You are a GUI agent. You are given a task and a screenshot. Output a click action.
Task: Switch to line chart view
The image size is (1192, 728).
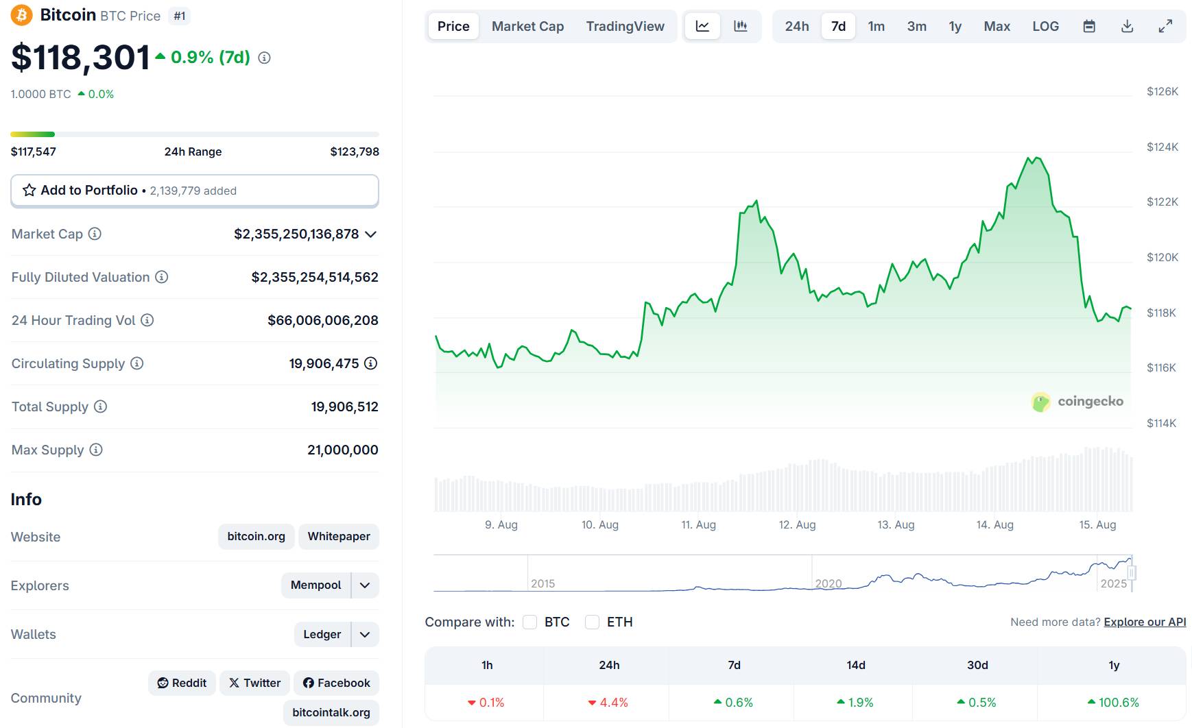[702, 26]
